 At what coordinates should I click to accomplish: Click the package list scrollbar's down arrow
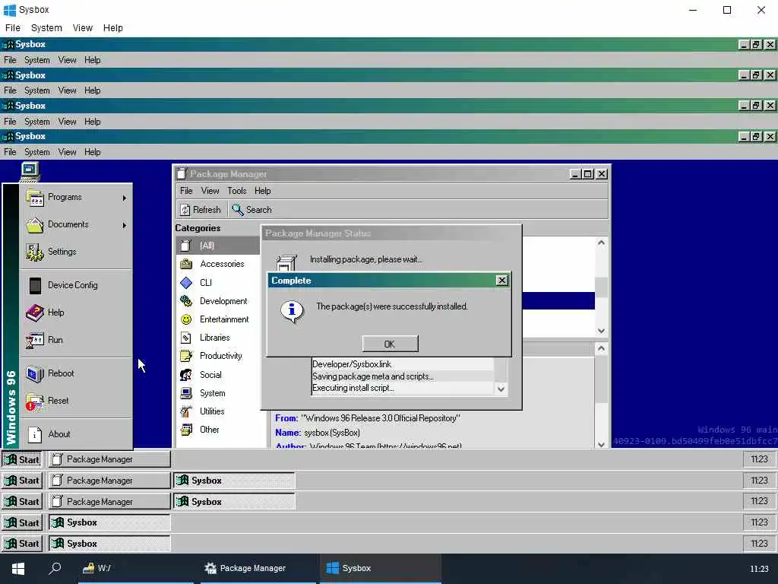click(602, 332)
